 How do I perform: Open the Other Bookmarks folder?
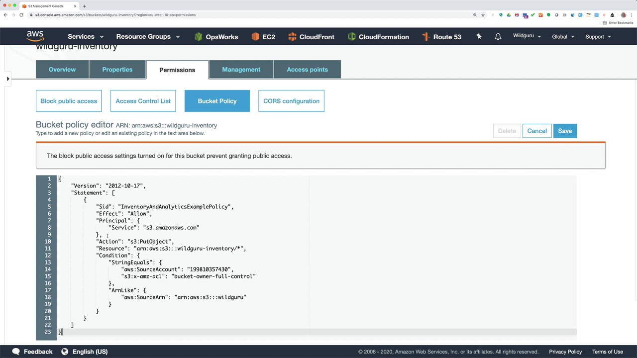pyautogui.click(x=618, y=23)
